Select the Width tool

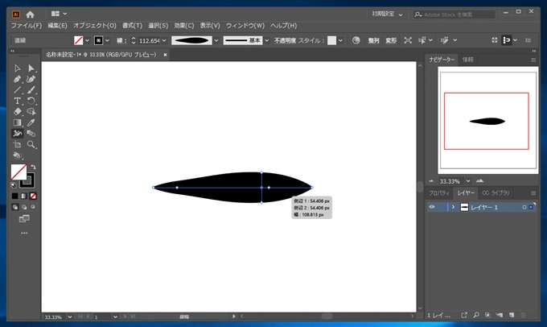pos(17,134)
